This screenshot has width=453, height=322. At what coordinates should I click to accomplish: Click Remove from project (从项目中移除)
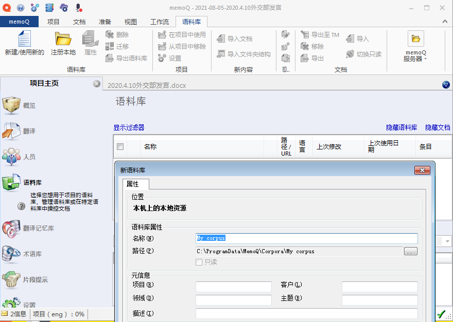(x=182, y=46)
